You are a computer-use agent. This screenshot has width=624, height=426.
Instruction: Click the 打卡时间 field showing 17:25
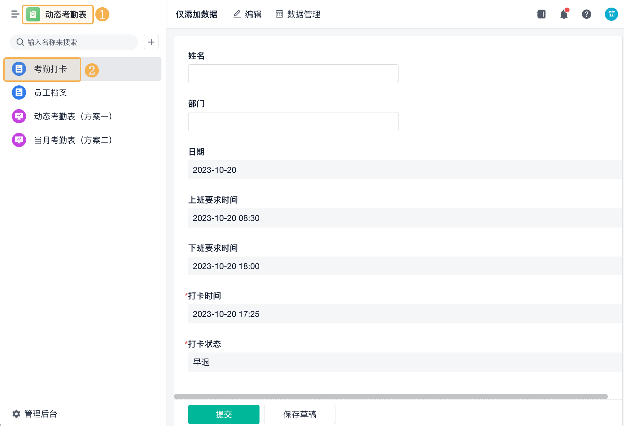pos(405,314)
